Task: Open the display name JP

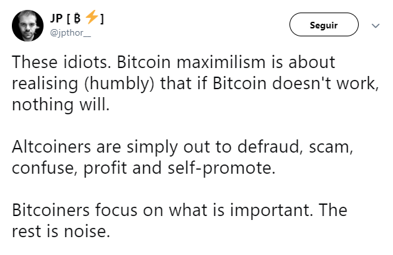Action: (x=57, y=18)
